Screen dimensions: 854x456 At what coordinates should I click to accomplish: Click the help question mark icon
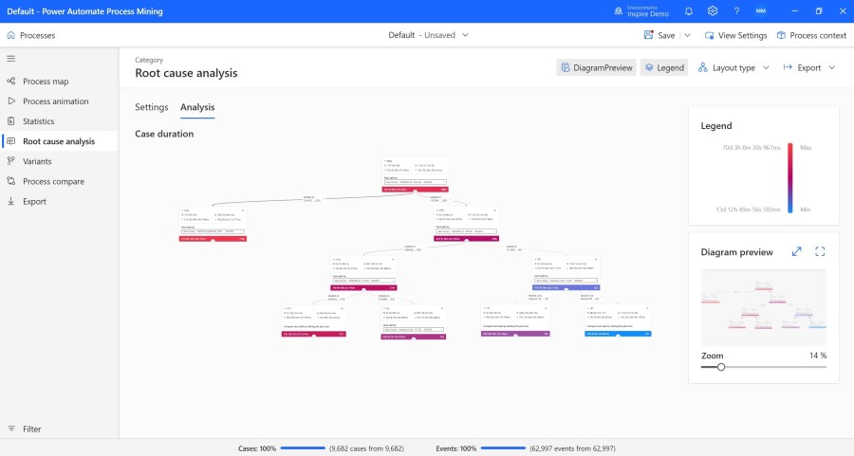pos(736,11)
